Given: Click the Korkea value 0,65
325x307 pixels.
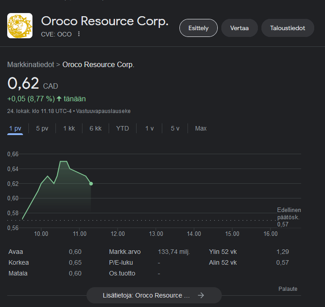Looking at the screenshot, I should pos(75,262).
